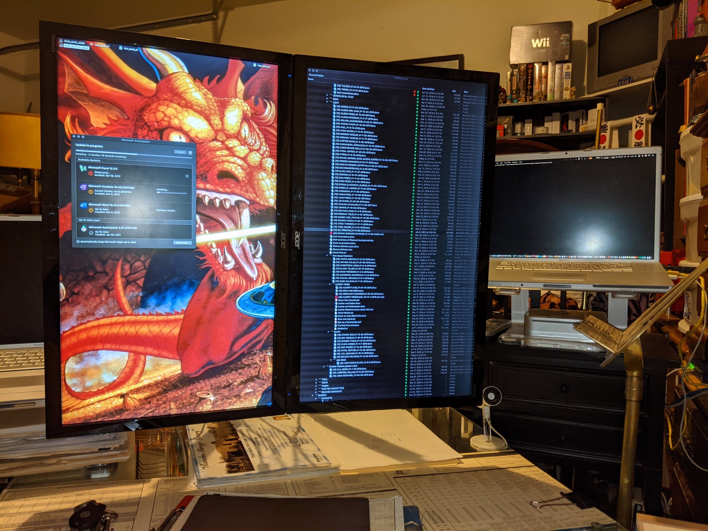Expand the RELEASE CANDIDATE folder

[x=316, y=392]
